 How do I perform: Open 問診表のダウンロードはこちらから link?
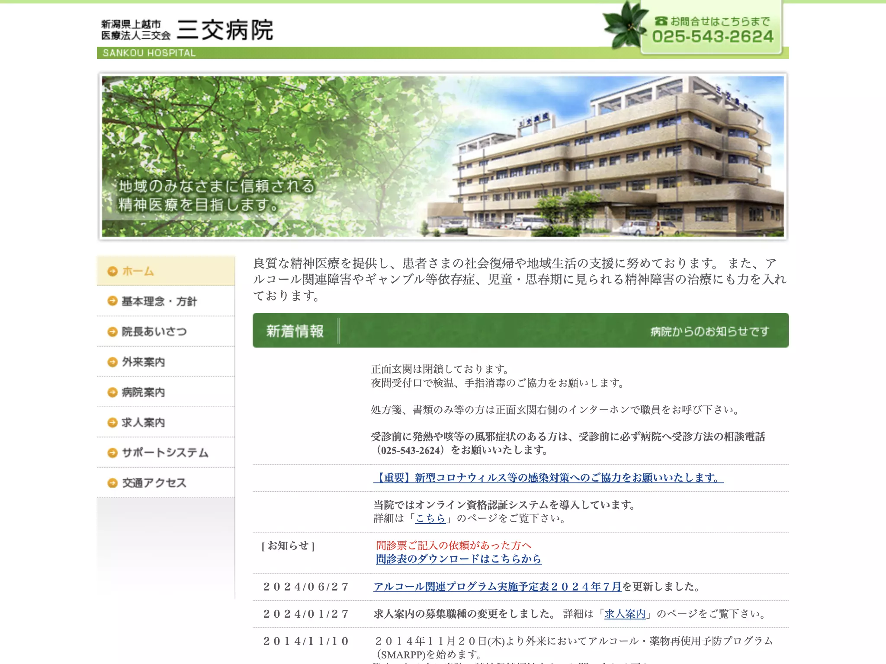coord(459,559)
